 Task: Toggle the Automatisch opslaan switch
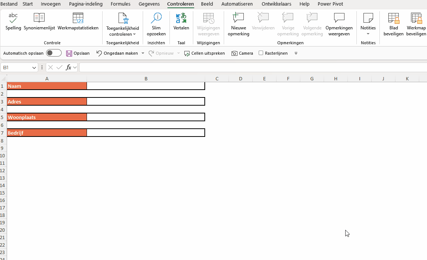54,53
